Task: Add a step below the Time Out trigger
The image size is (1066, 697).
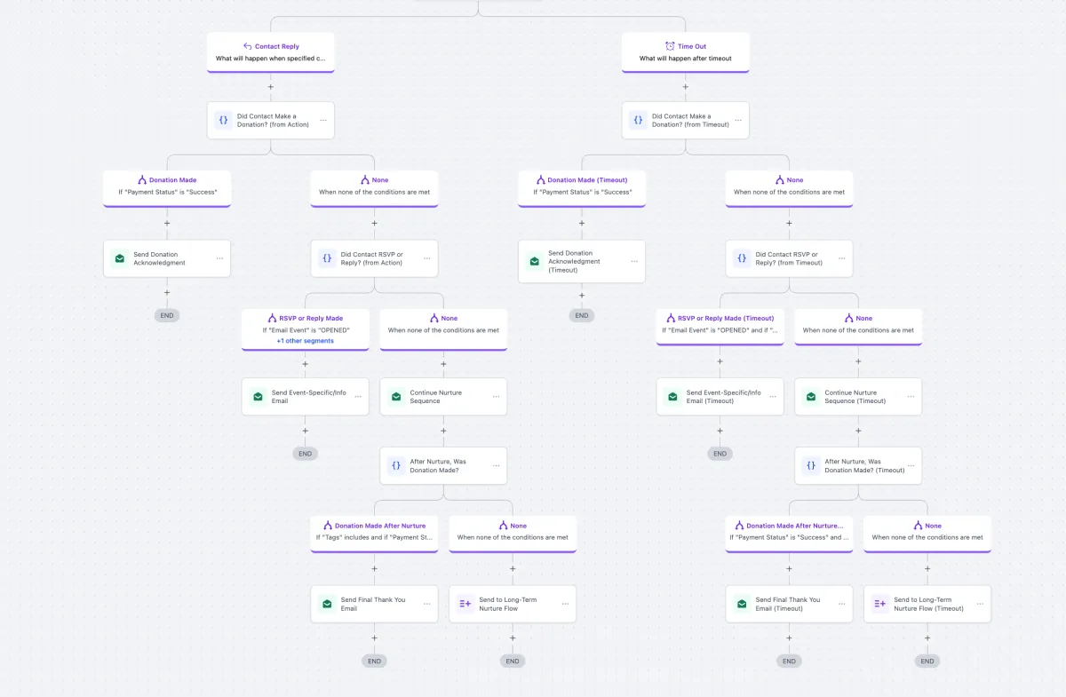Action: (685, 87)
